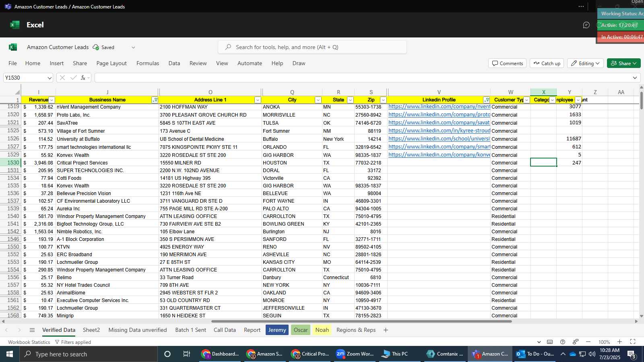This screenshot has width=644, height=362.
Task: Open Zoom Workplace from taskbar
Action: (x=355, y=354)
